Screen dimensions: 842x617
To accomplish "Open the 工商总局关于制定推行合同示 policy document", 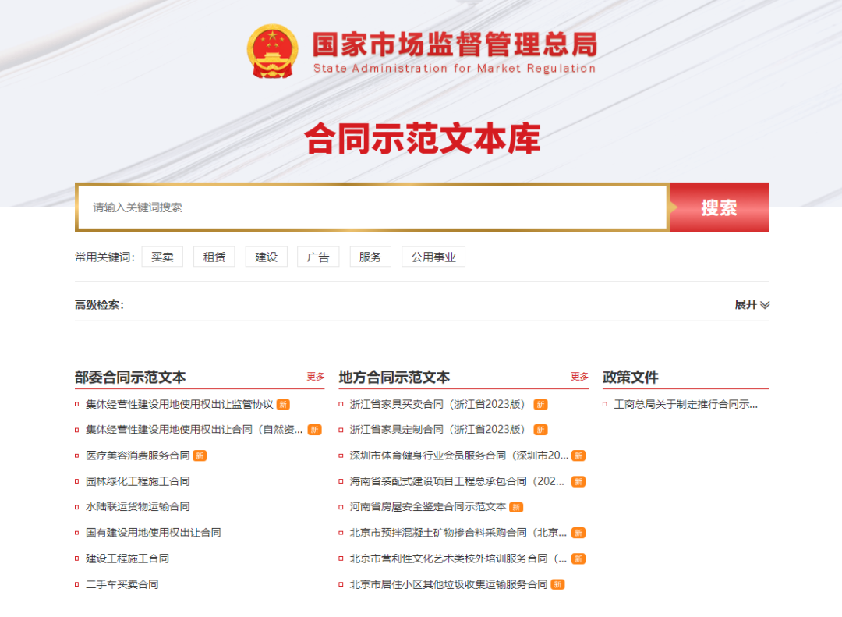I will (x=685, y=405).
